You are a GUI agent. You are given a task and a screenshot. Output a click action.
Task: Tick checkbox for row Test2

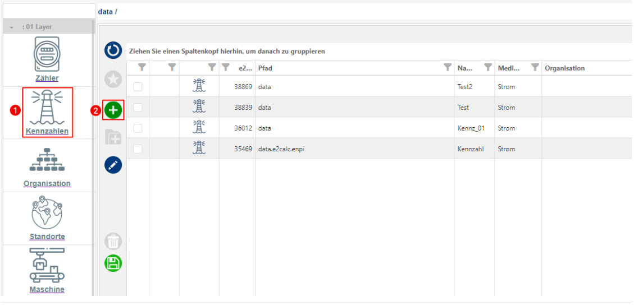coord(138,87)
